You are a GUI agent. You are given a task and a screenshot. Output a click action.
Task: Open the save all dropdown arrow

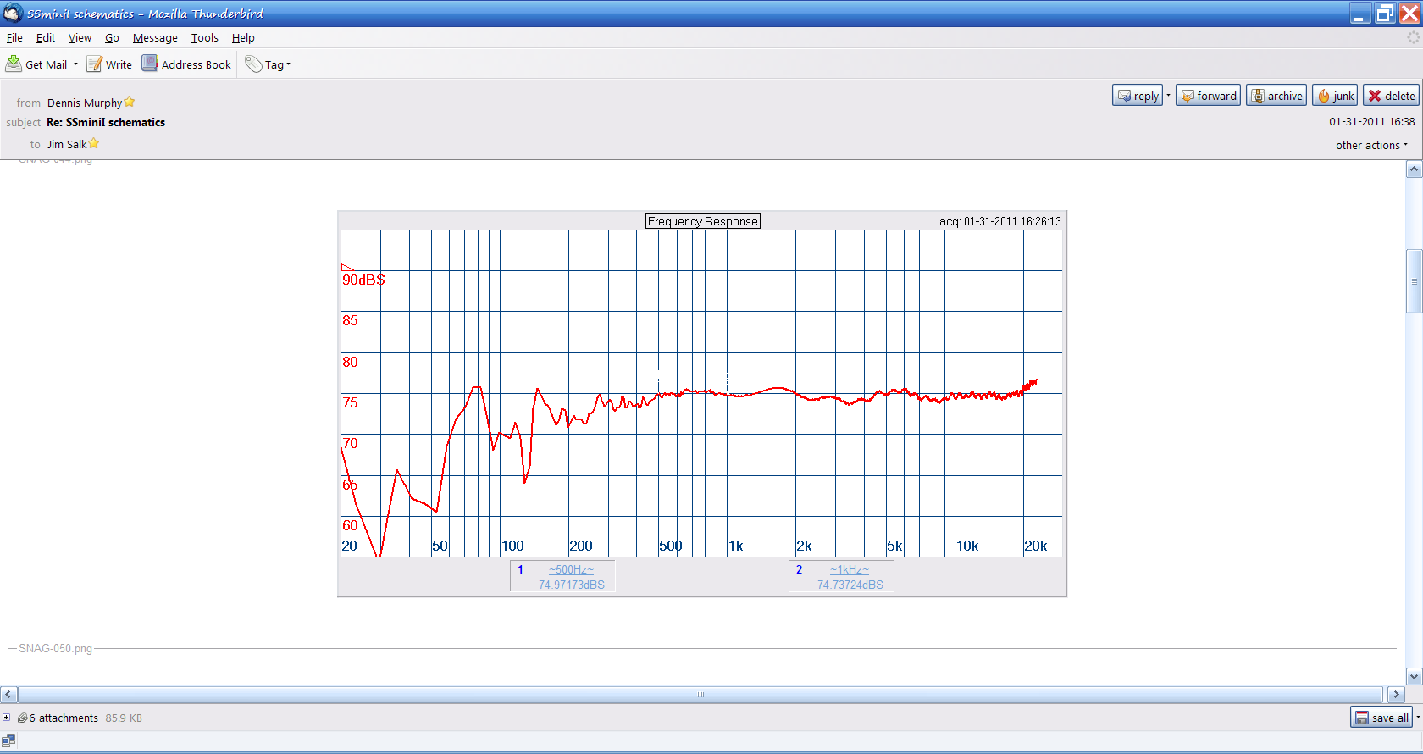click(1417, 718)
